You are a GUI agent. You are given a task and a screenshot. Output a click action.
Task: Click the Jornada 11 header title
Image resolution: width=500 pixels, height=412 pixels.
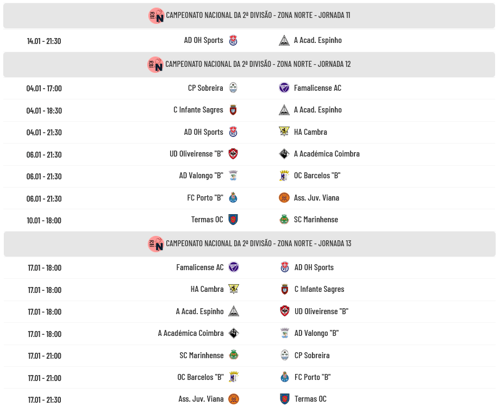click(x=258, y=15)
